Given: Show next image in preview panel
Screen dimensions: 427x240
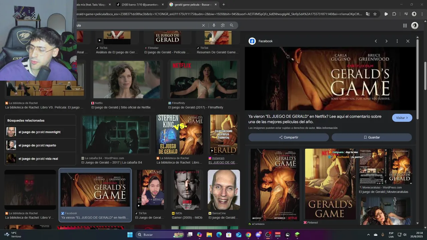Looking at the screenshot, I should [x=386, y=41].
